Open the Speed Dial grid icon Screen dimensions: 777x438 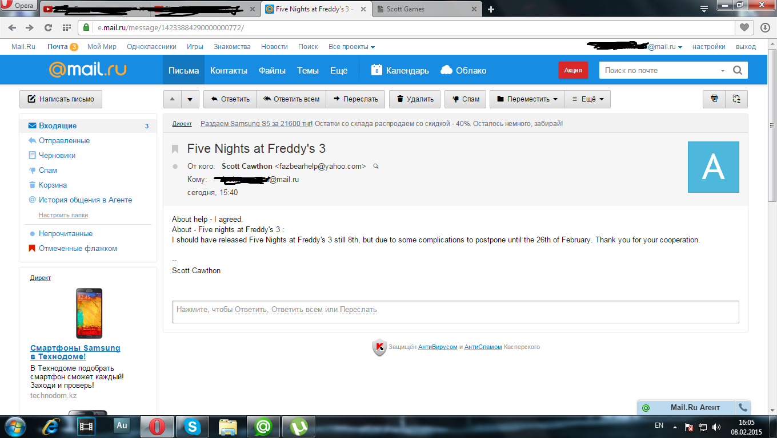pyautogui.click(x=66, y=27)
